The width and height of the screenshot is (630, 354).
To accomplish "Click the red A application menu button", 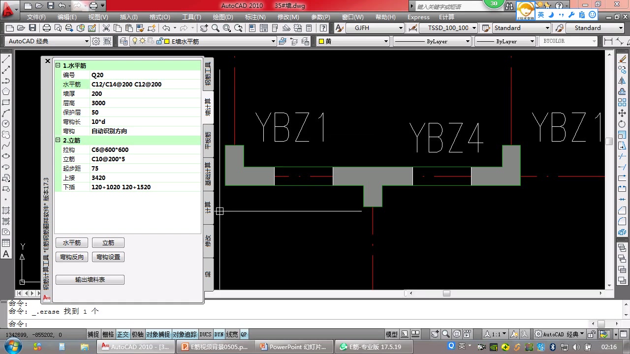I will point(9,9).
